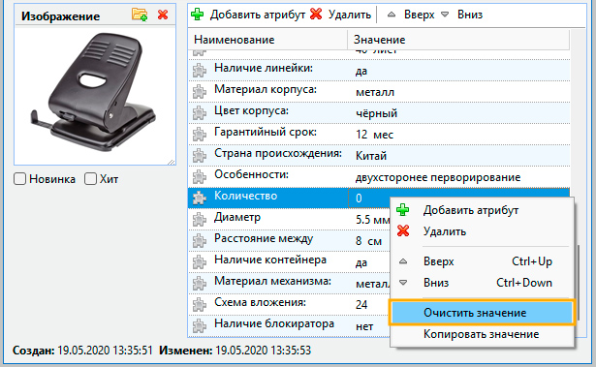Choose Вниз Ctrl+Down menu entry

pos(482,283)
